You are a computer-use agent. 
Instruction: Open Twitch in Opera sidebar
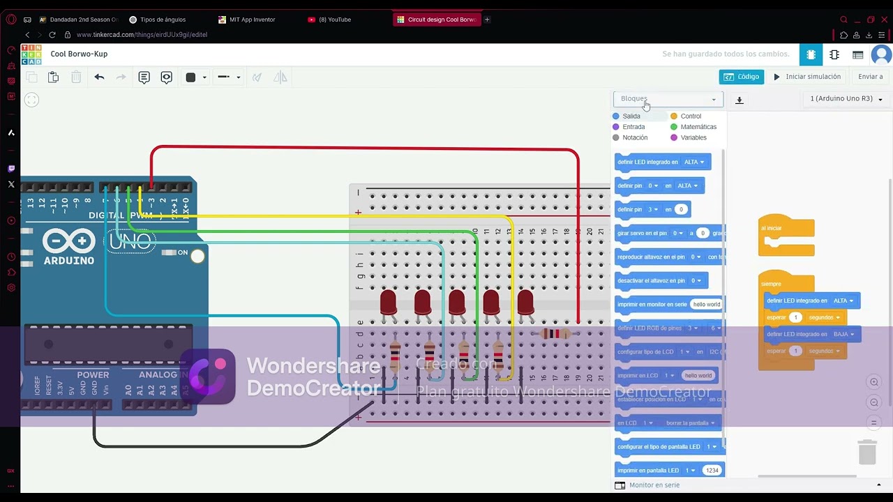click(10, 168)
